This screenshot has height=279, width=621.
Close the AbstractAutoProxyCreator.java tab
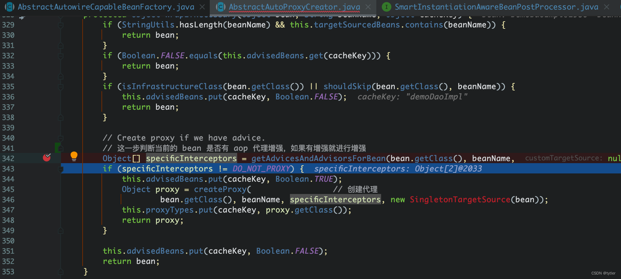click(x=368, y=7)
